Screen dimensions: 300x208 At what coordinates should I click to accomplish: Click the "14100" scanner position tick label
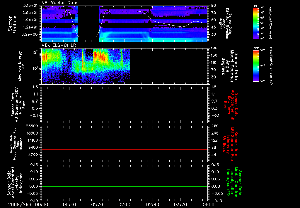point(32,140)
